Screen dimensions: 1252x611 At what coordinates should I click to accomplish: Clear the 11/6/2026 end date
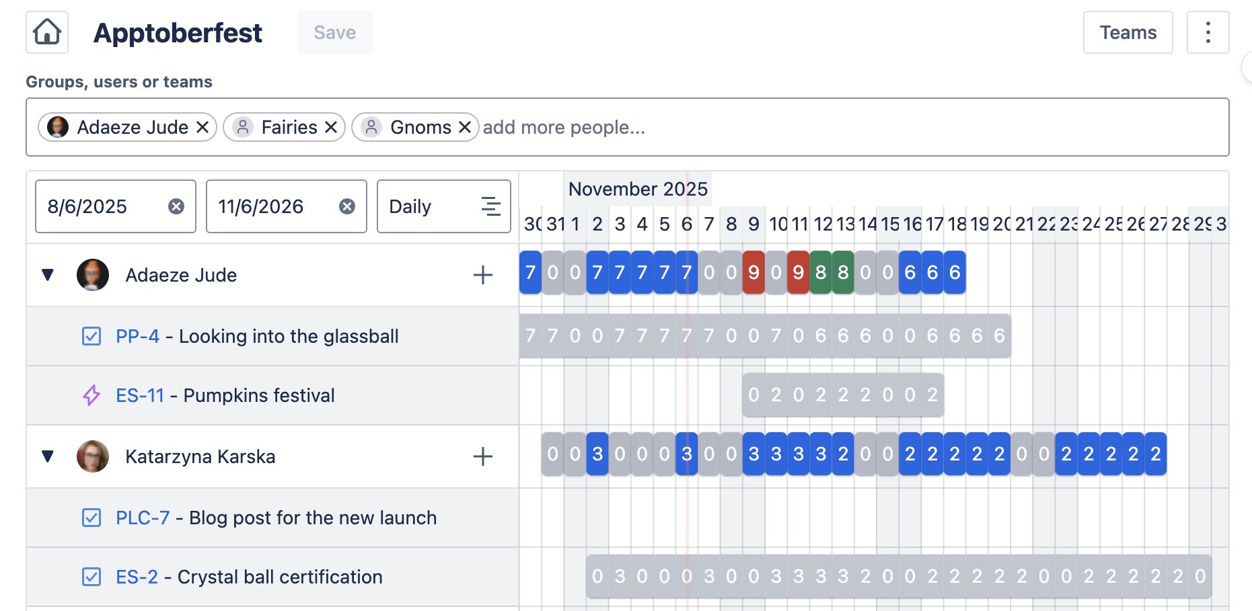coord(347,206)
